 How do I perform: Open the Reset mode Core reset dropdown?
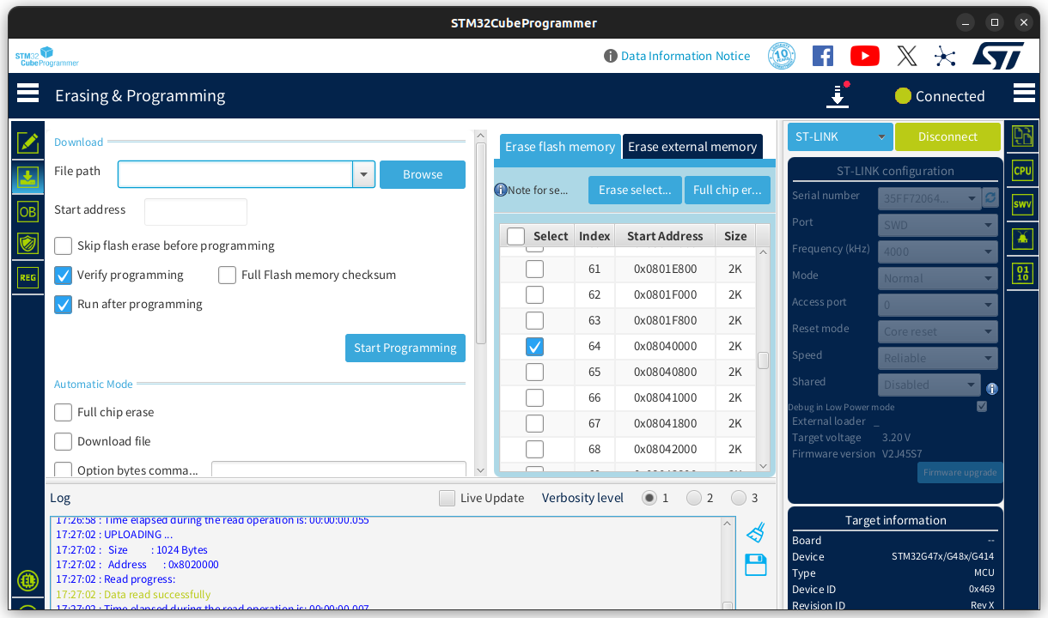point(938,331)
